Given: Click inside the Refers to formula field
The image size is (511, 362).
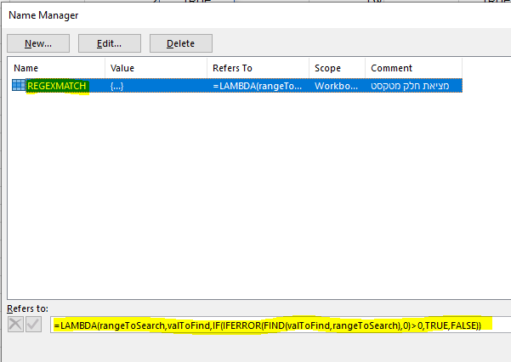Looking at the screenshot, I should 281,325.
